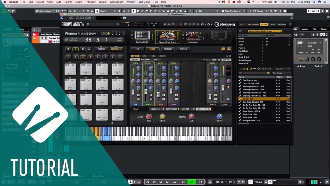Image resolution: width=330 pixels, height=186 pixels.
Task: Activate the transport cycle loop button
Action: point(175,182)
